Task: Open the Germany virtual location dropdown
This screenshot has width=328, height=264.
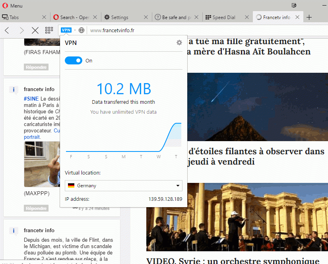Action: coord(178,186)
